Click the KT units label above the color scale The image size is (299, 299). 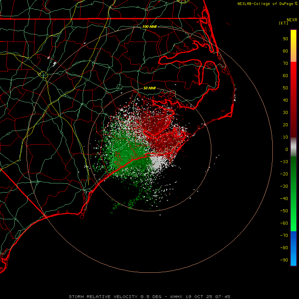(284, 23)
